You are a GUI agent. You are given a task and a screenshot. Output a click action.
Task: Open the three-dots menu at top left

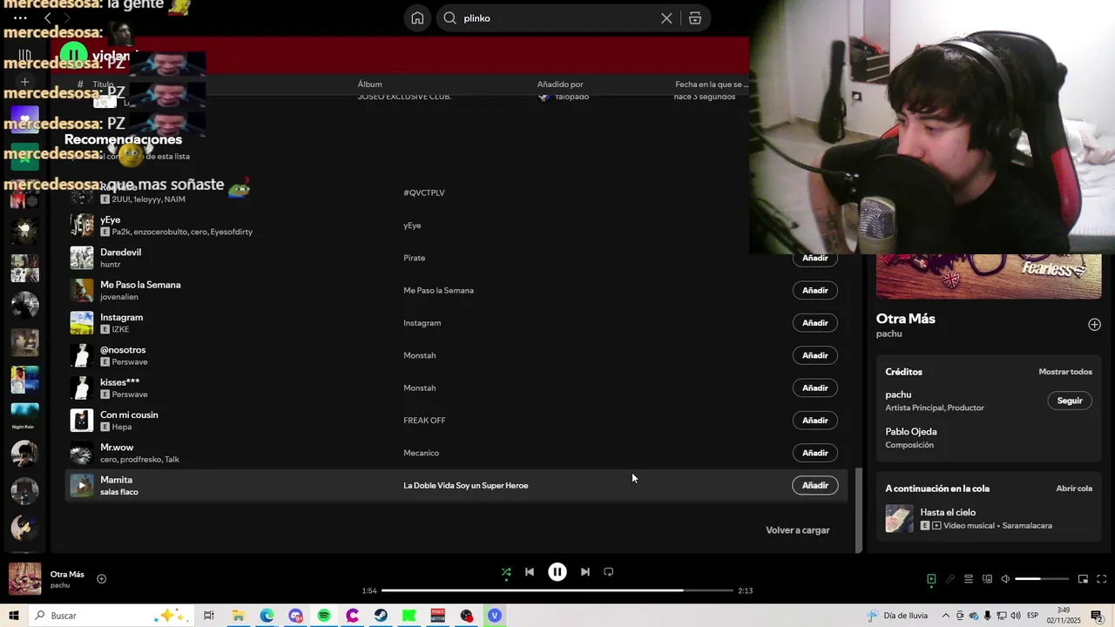tap(20, 18)
